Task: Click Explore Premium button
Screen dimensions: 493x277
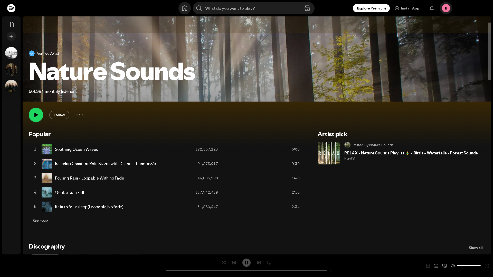Action: pos(371,8)
